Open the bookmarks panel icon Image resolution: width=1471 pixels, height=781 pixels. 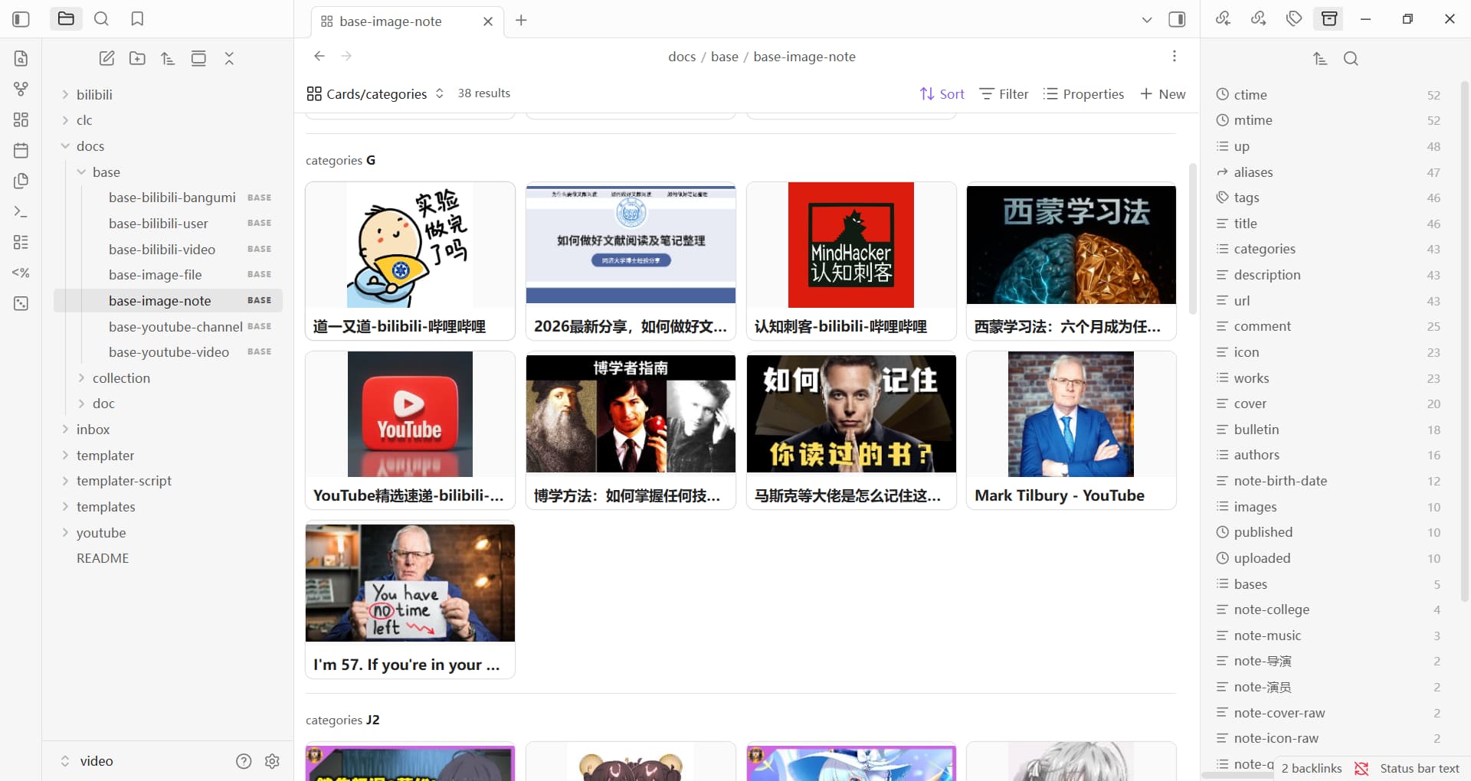(x=137, y=19)
